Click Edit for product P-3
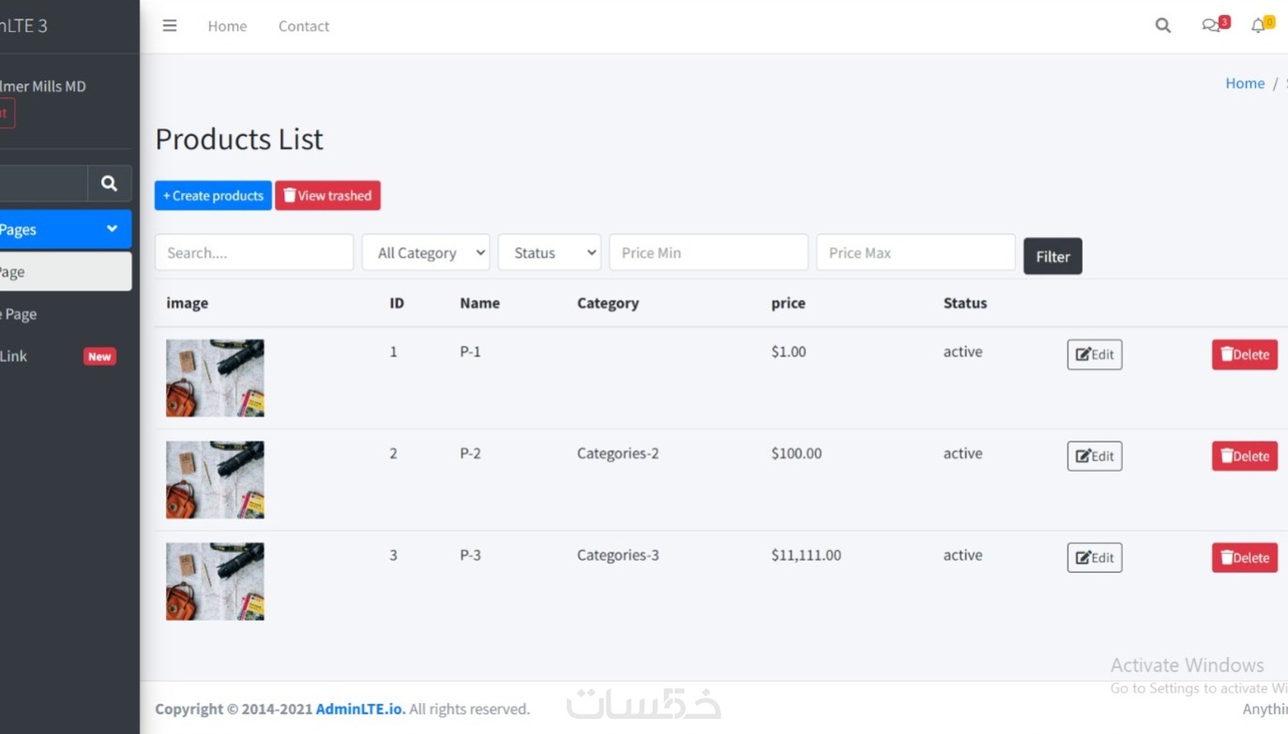This screenshot has width=1288, height=734. pyautogui.click(x=1094, y=558)
